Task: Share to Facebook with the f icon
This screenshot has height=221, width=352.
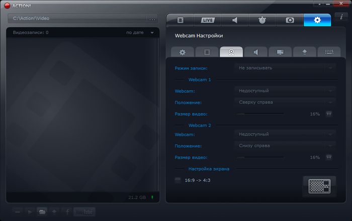Action: 67,212
